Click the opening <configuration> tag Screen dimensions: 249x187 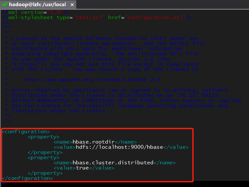[26, 132]
